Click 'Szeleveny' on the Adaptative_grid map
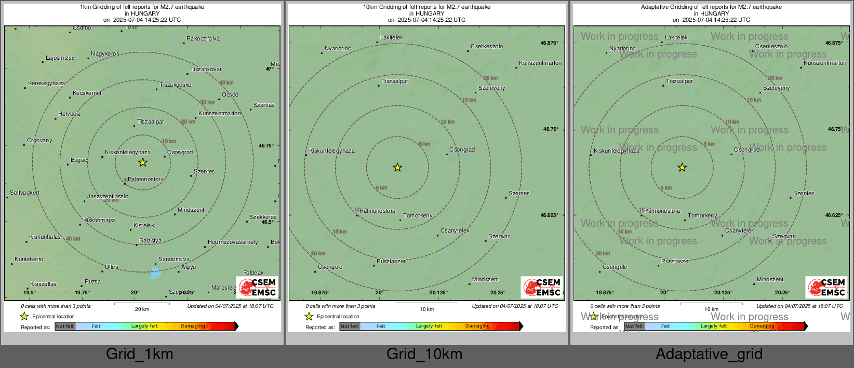The image size is (854, 368). [x=777, y=88]
